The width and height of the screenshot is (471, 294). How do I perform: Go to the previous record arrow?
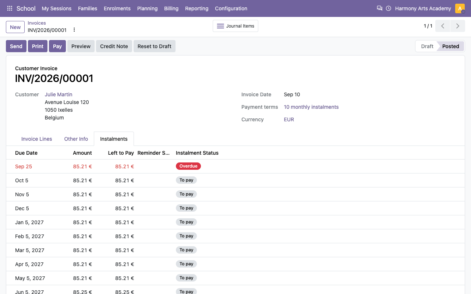[x=443, y=26]
